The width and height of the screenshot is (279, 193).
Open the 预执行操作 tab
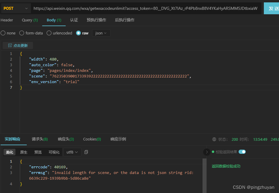click(97, 20)
